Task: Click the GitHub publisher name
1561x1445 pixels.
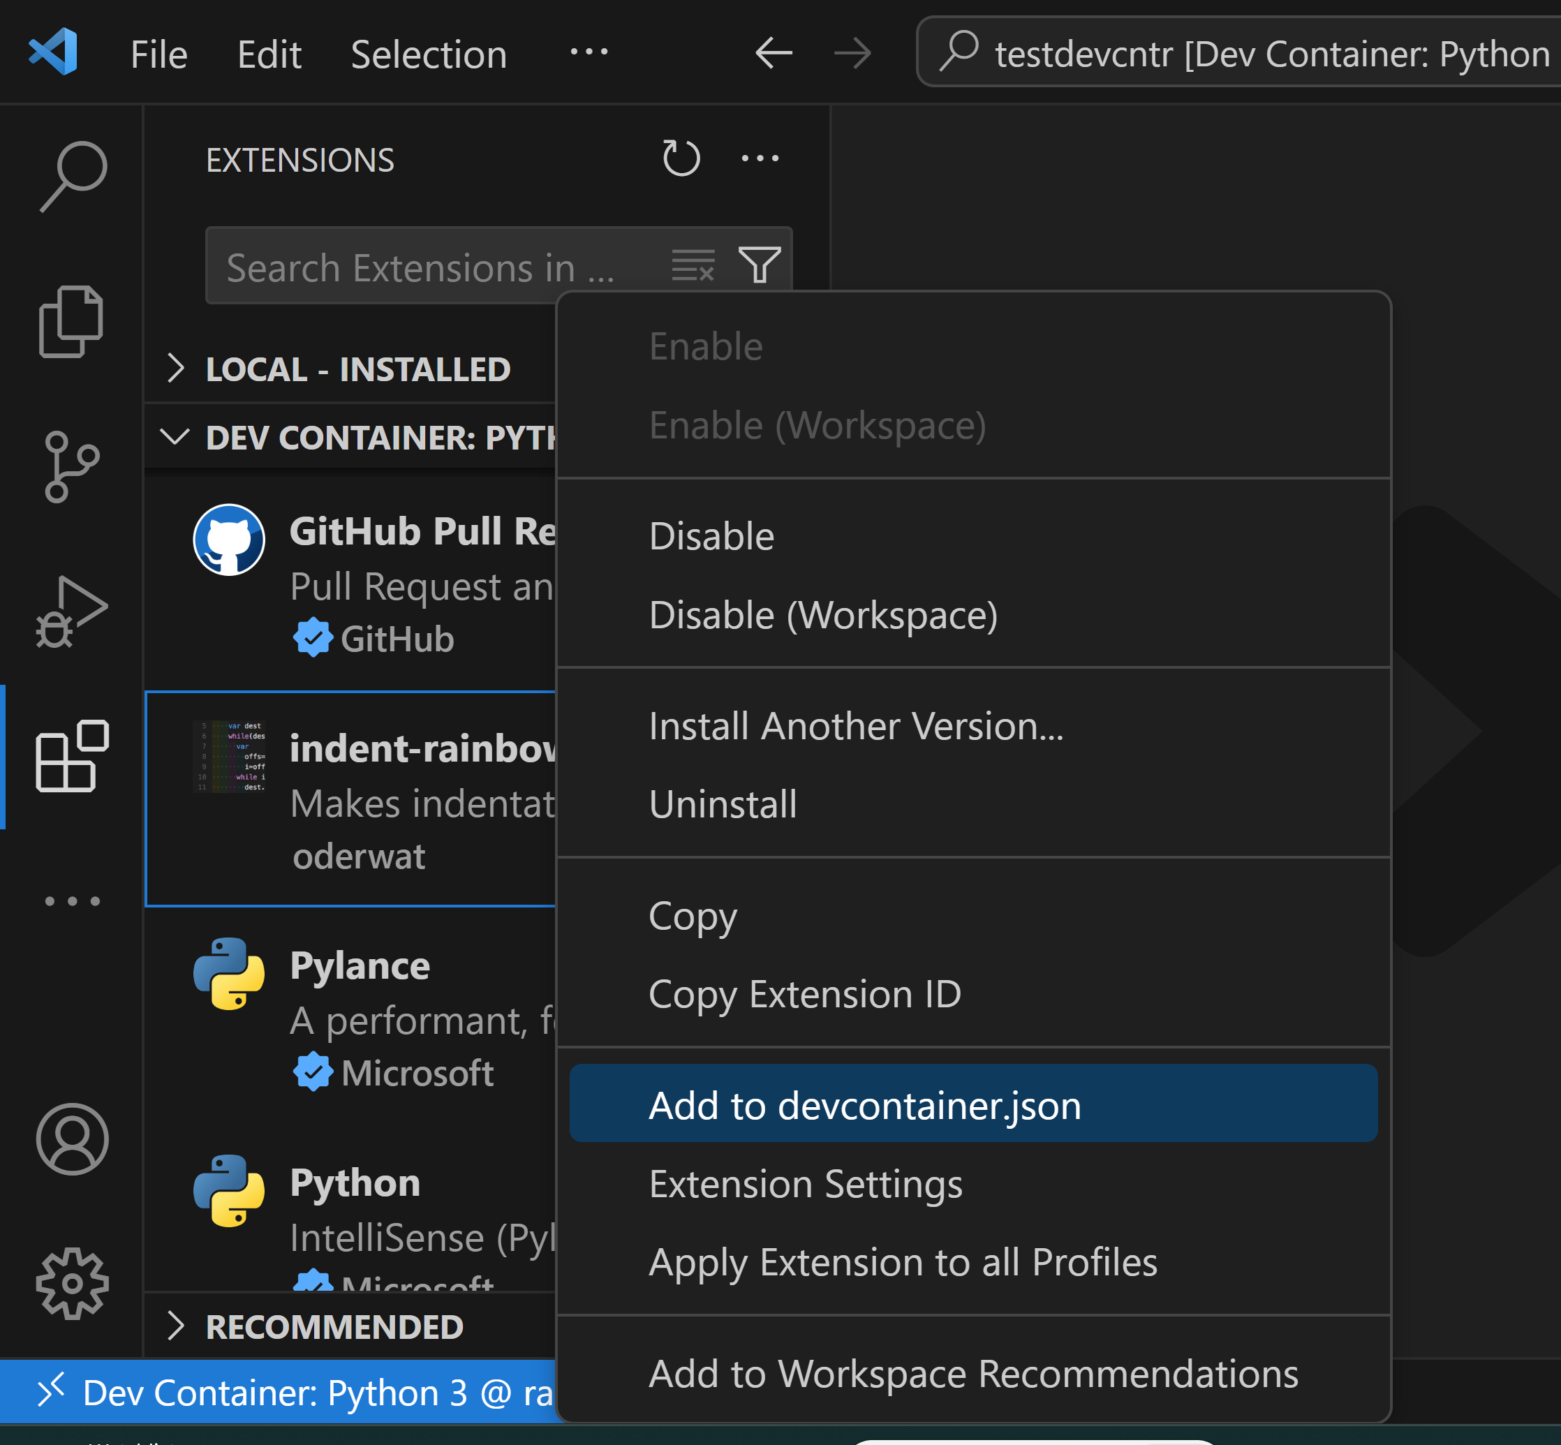Action: coord(397,639)
